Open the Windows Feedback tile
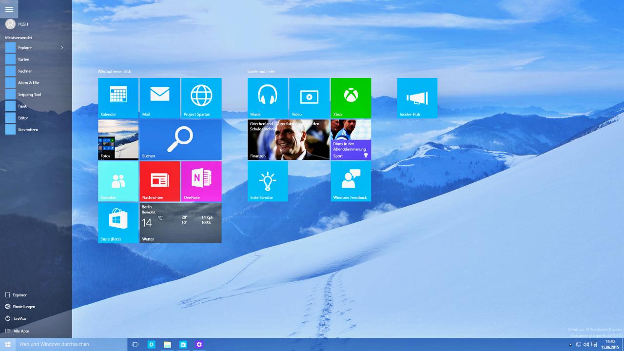The height and width of the screenshot is (351, 624). pos(351,181)
